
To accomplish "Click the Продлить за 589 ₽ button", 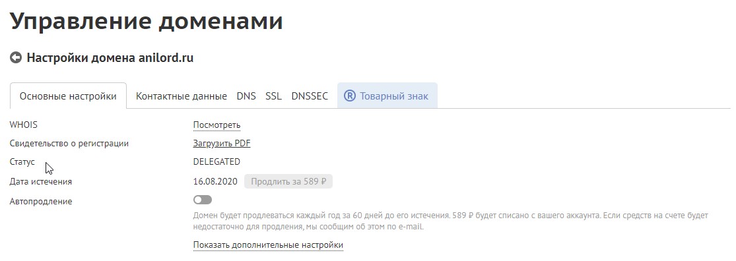I will (x=288, y=181).
